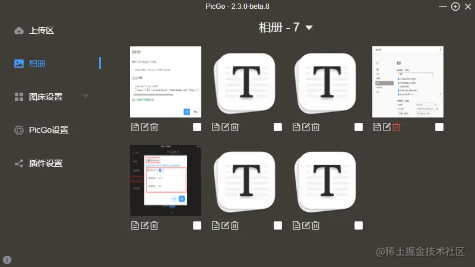This screenshot has width=475, height=267.
Task: Copy link of second row's third image
Action: pyautogui.click(x=296, y=225)
